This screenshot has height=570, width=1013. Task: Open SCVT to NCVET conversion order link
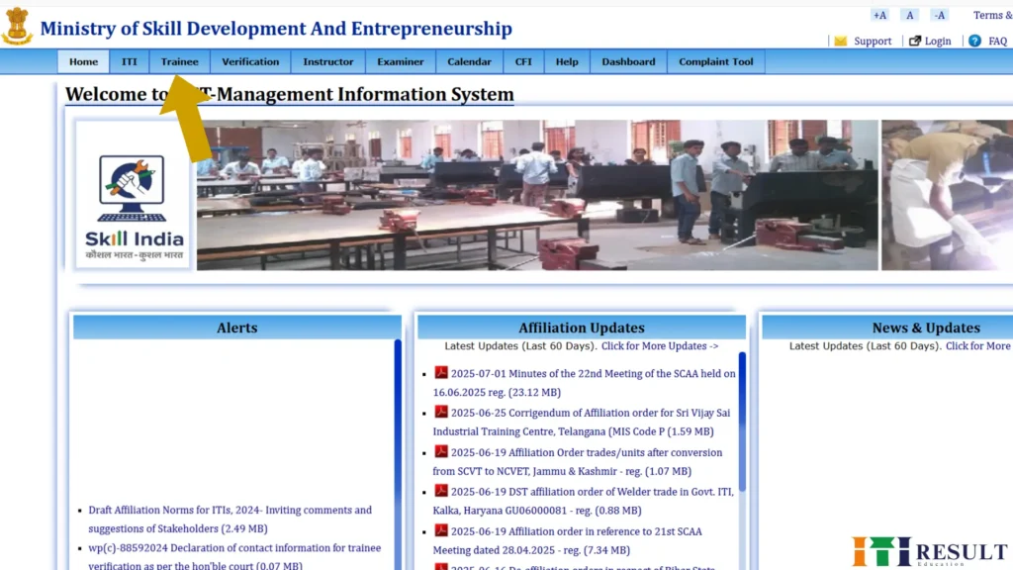578,461
